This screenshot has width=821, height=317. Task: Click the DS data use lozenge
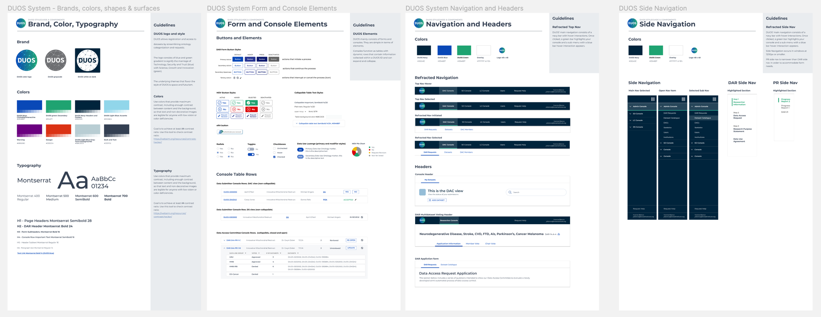pyautogui.click(x=300, y=150)
